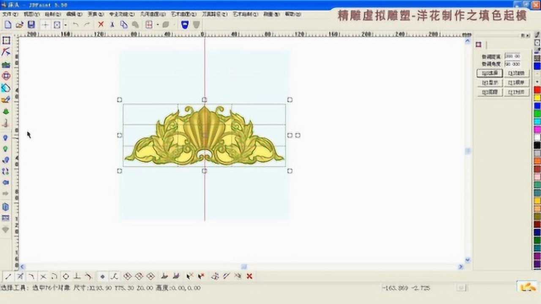The image size is (541, 304).
Task: Click the Undo arrow icon
Action: click(76, 24)
